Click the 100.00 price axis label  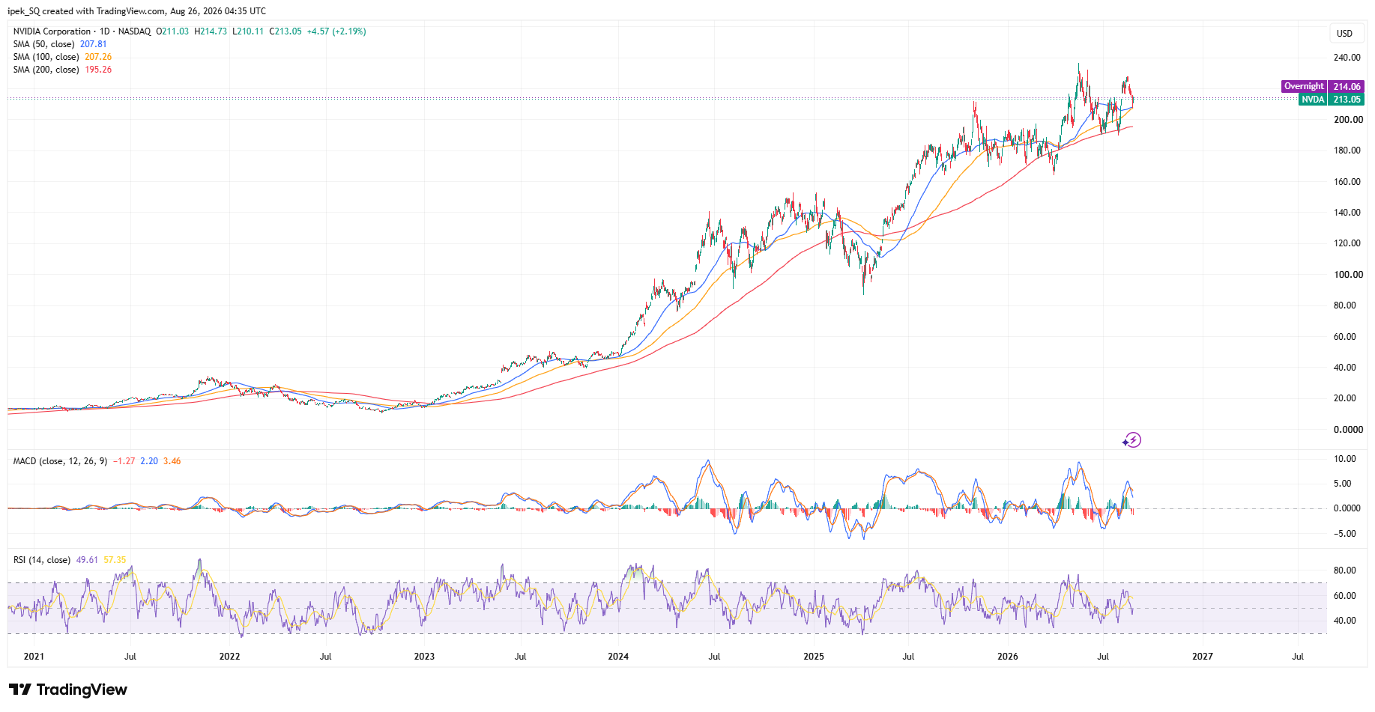click(1347, 275)
